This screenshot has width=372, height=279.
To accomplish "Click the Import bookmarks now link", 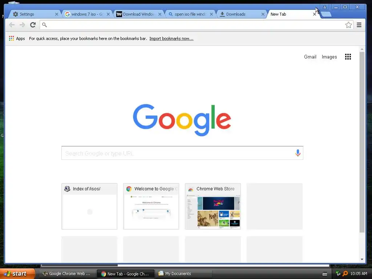I will [x=171, y=39].
